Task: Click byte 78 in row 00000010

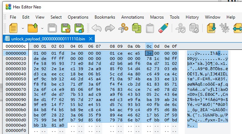Action: pyautogui.click(x=149, y=59)
